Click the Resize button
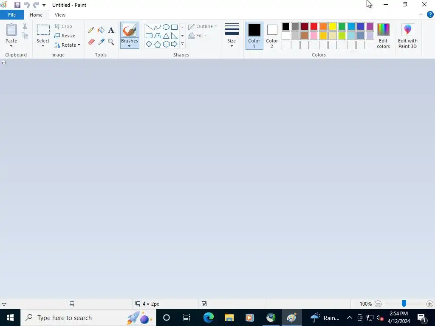This screenshot has height=326, width=435. (x=65, y=36)
